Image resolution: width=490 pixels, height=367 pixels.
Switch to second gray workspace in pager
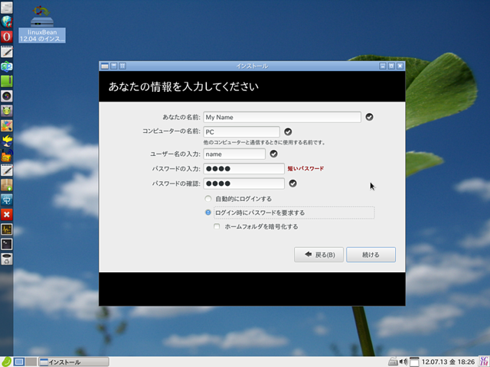coord(31,362)
